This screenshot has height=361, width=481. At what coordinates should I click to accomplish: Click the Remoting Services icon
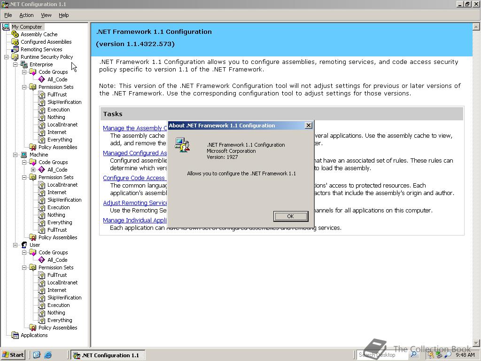click(15, 49)
